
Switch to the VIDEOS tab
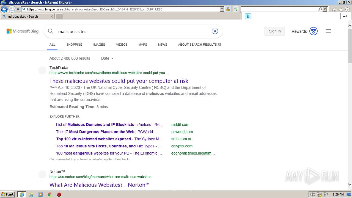pos(122,45)
